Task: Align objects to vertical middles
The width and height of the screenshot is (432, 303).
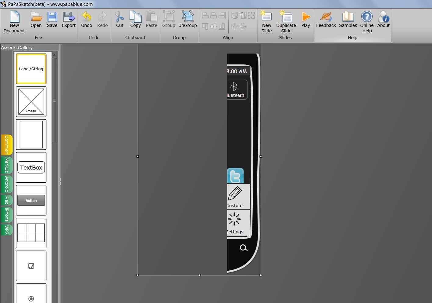Action: [x=214, y=27]
